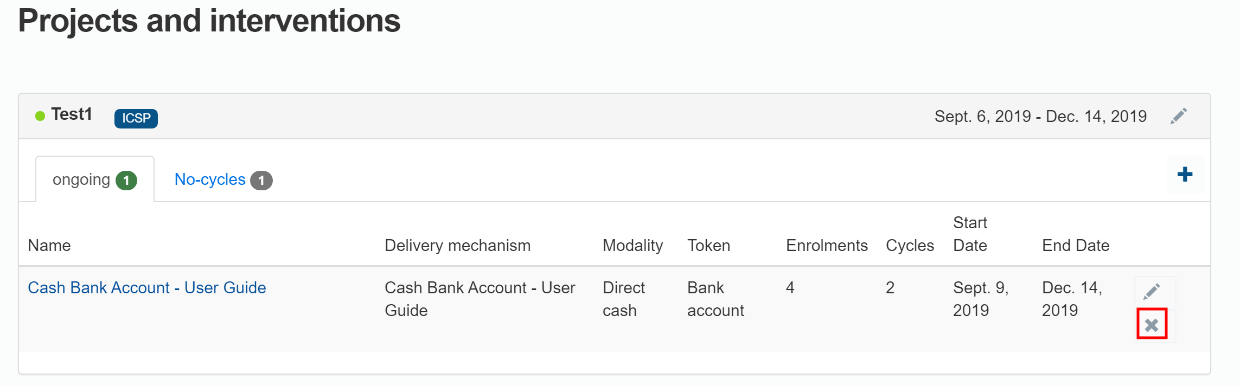The image size is (1240, 386).
Task: Click the Test1 project title
Action: (72, 114)
